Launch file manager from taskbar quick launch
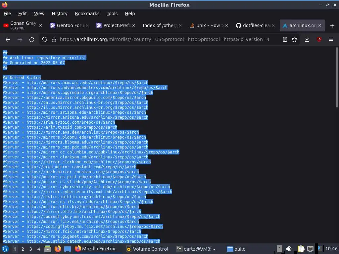This screenshot has width=339, height=254. coord(48,249)
